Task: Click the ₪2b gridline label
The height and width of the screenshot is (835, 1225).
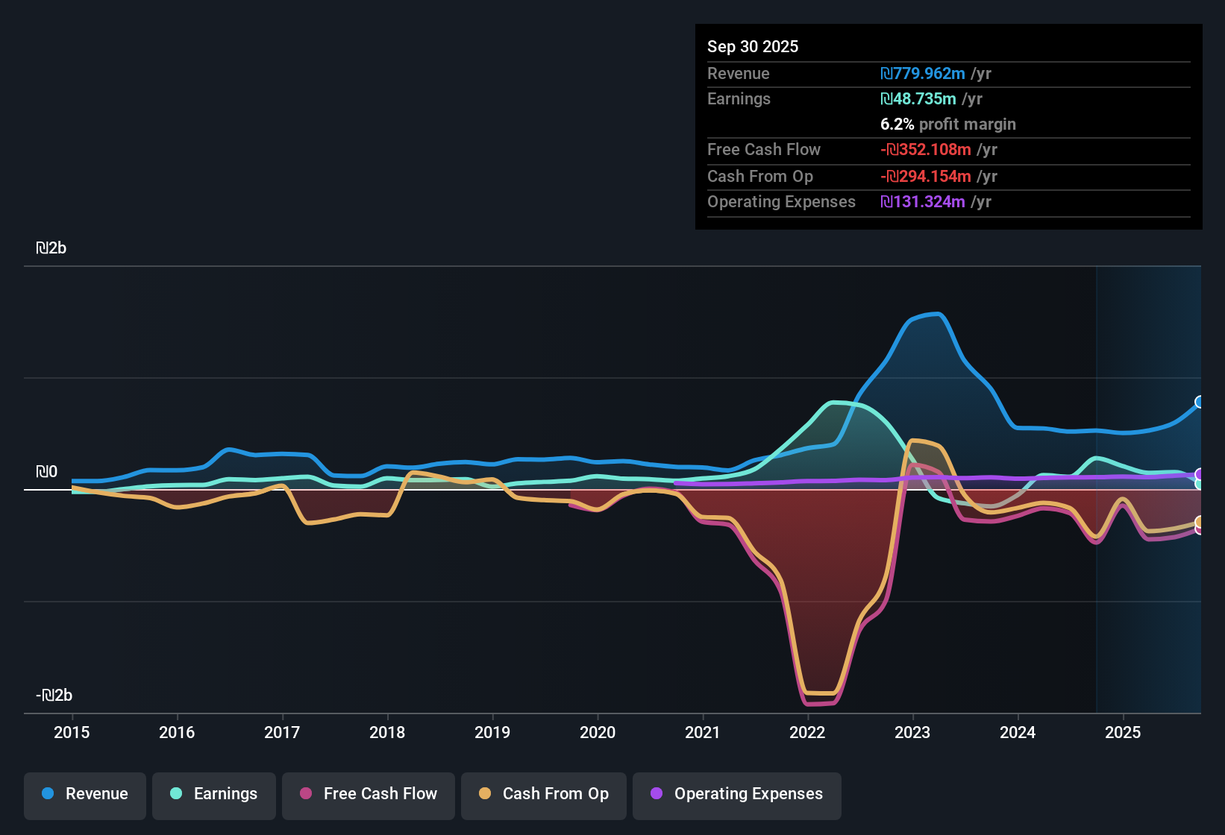Action: 51,248
